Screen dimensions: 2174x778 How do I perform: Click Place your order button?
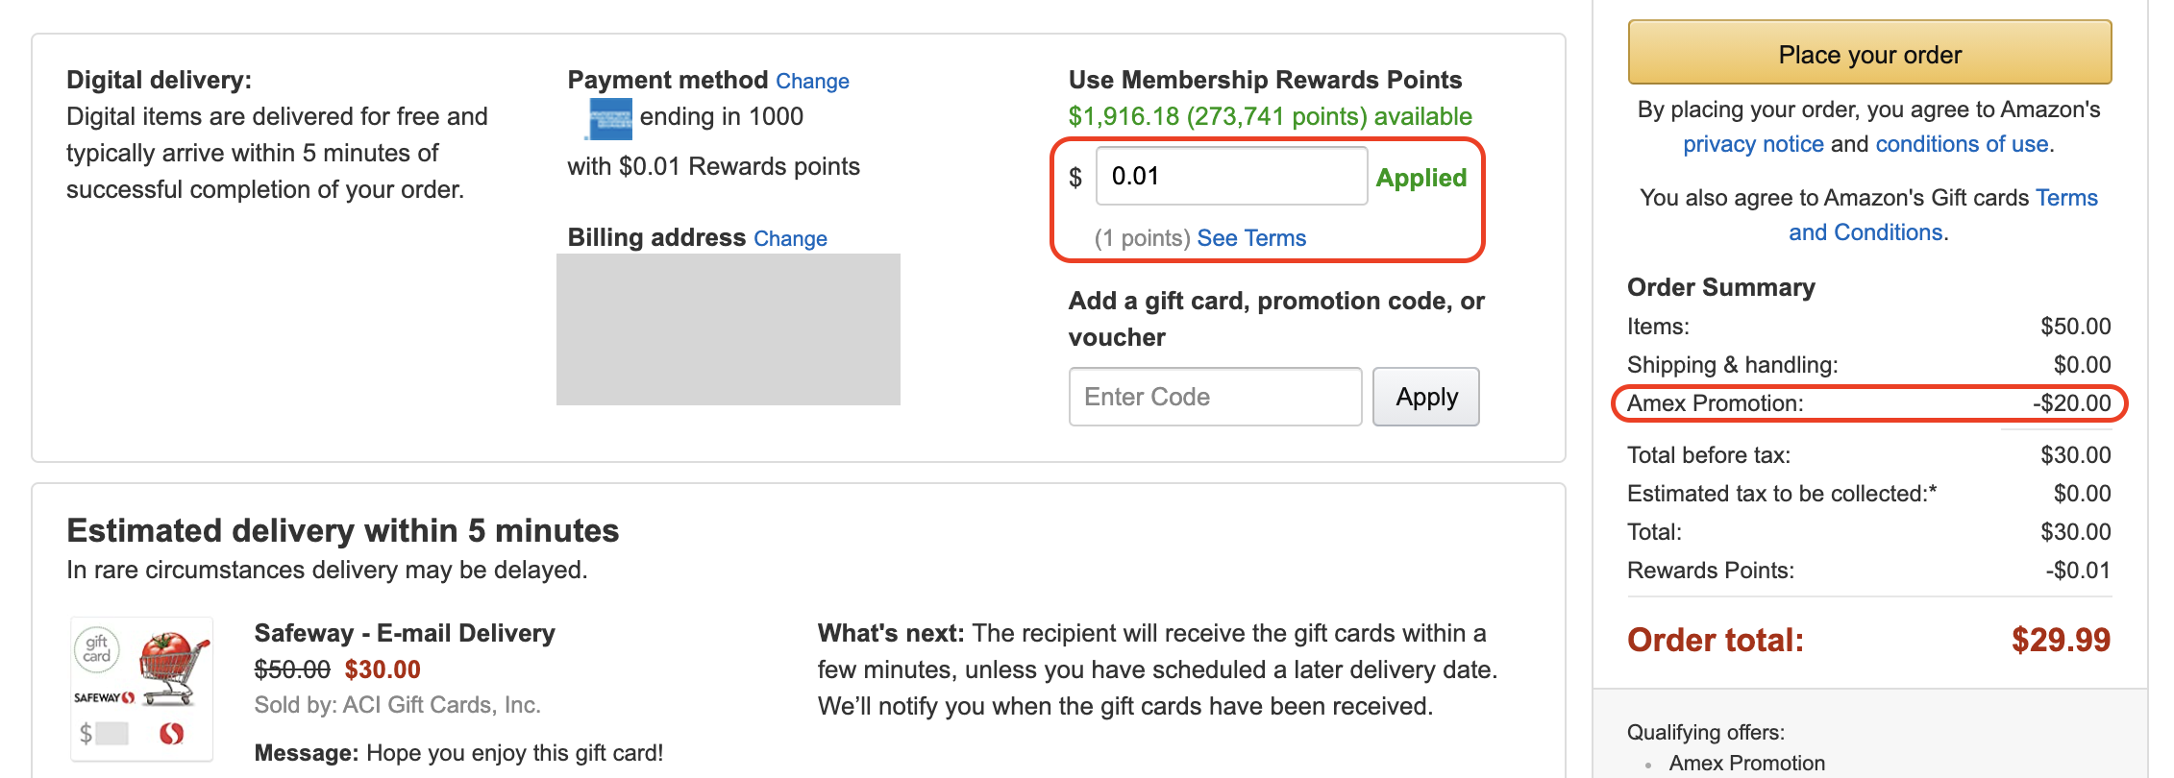1869,53
